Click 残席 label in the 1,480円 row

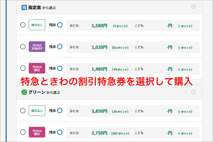52,68
